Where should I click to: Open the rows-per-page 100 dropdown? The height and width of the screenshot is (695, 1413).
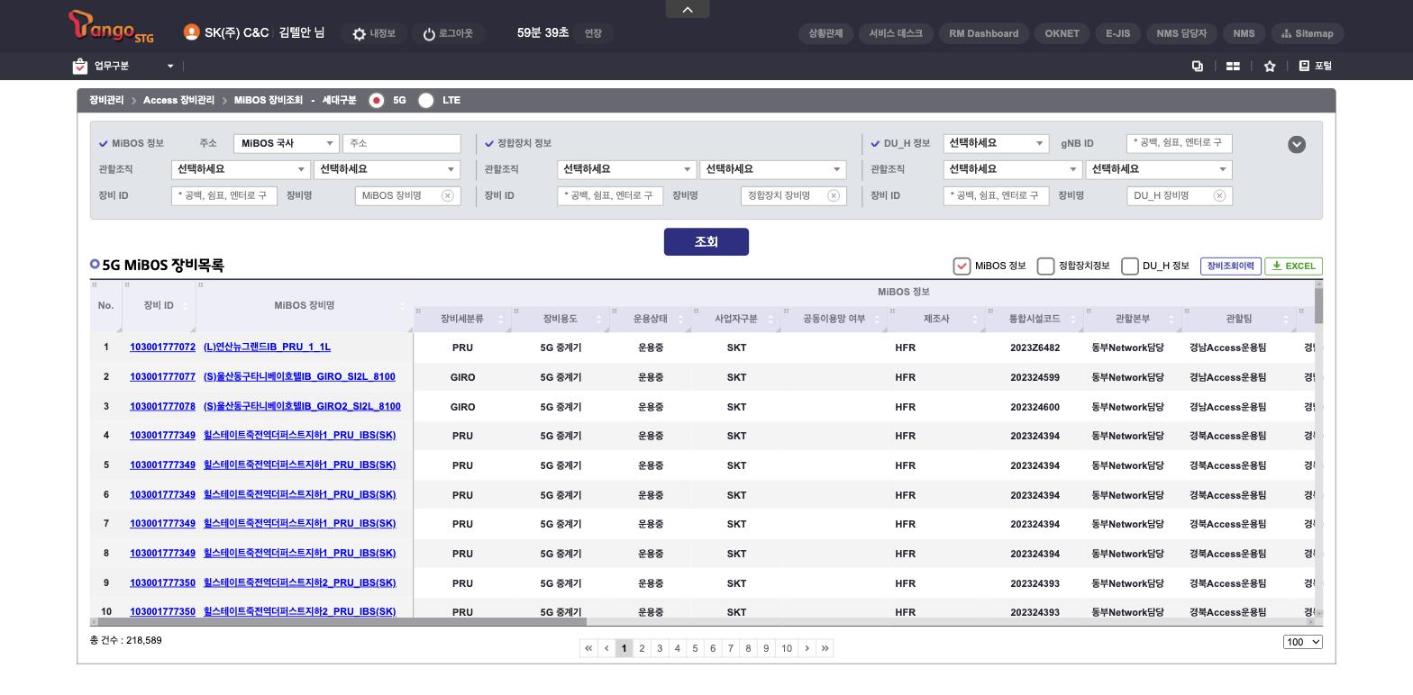tap(1303, 642)
